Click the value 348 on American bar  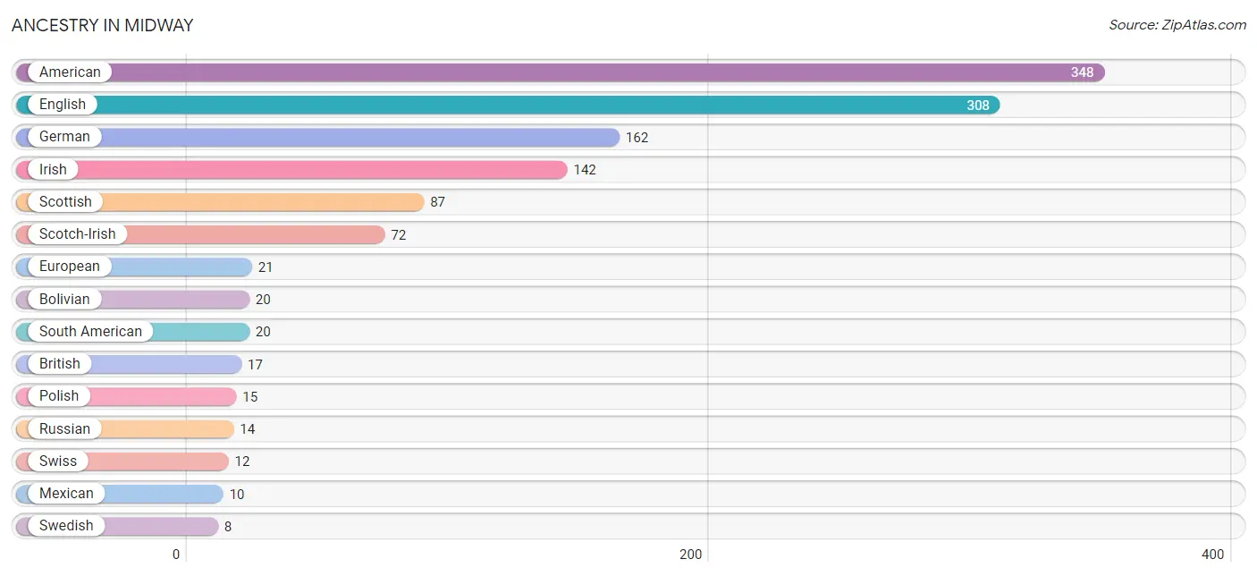1082,72
